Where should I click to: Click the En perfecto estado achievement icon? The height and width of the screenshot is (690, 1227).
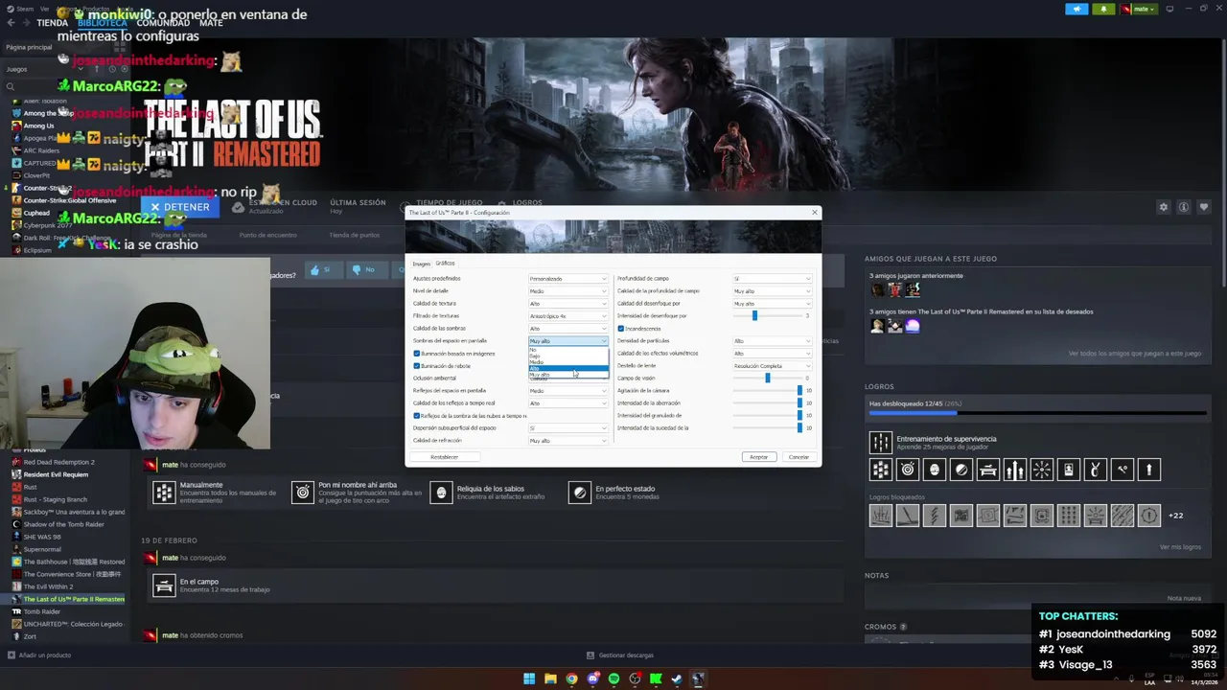tap(579, 492)
